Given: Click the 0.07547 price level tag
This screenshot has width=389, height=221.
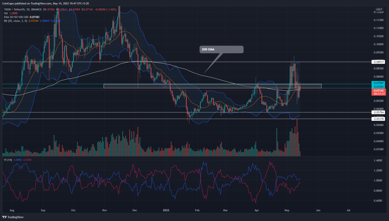Looking at the screenshot, I should coord(379,83).
